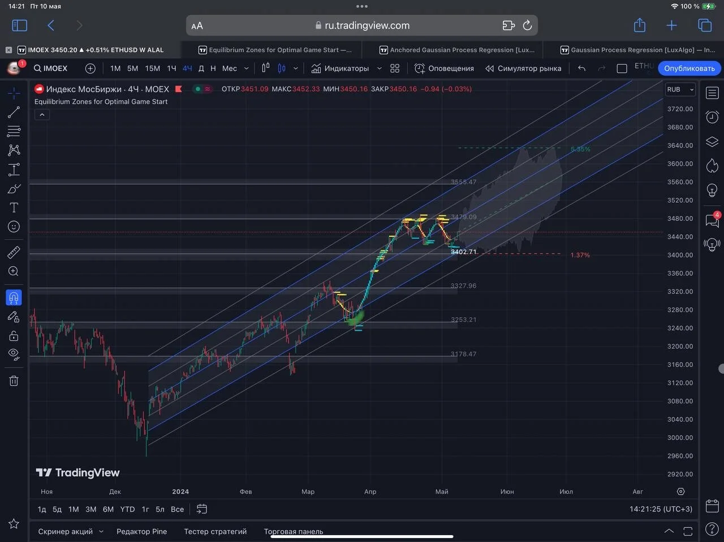Open the go-to-date calendar icon
The height and width of the screenshot is (542, 724).
coord(201,509)
